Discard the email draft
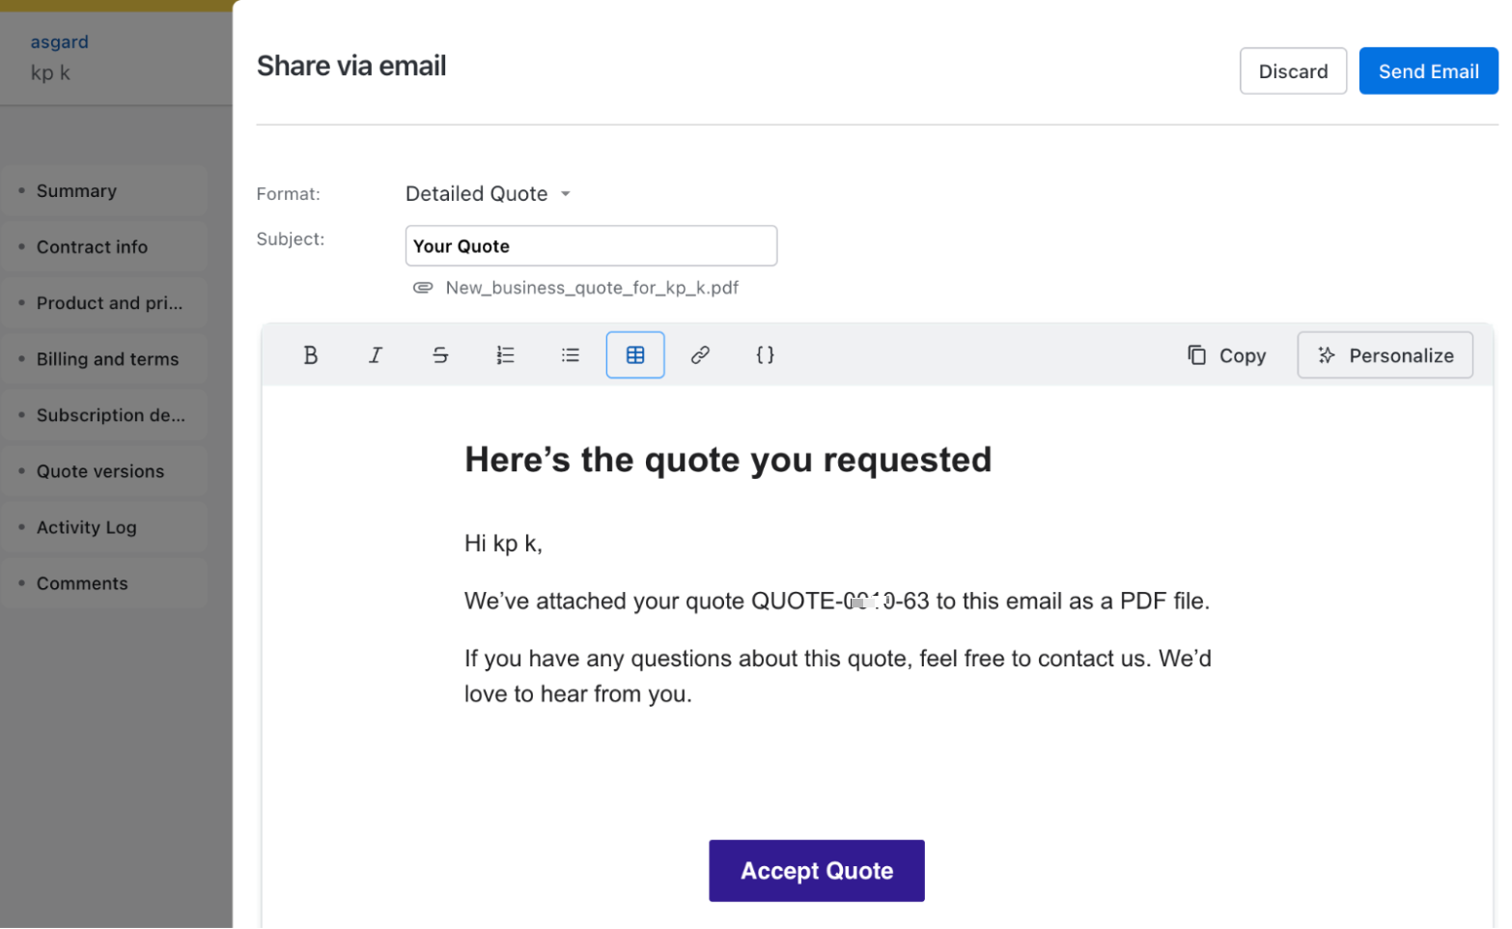Screen dimensions: 1512x929 point(1293,71)
